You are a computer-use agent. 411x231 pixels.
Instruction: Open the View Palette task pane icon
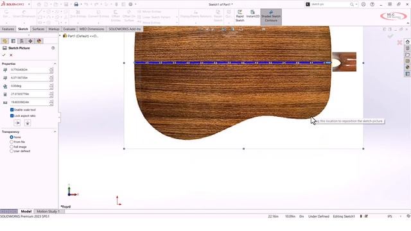(407, 61)
